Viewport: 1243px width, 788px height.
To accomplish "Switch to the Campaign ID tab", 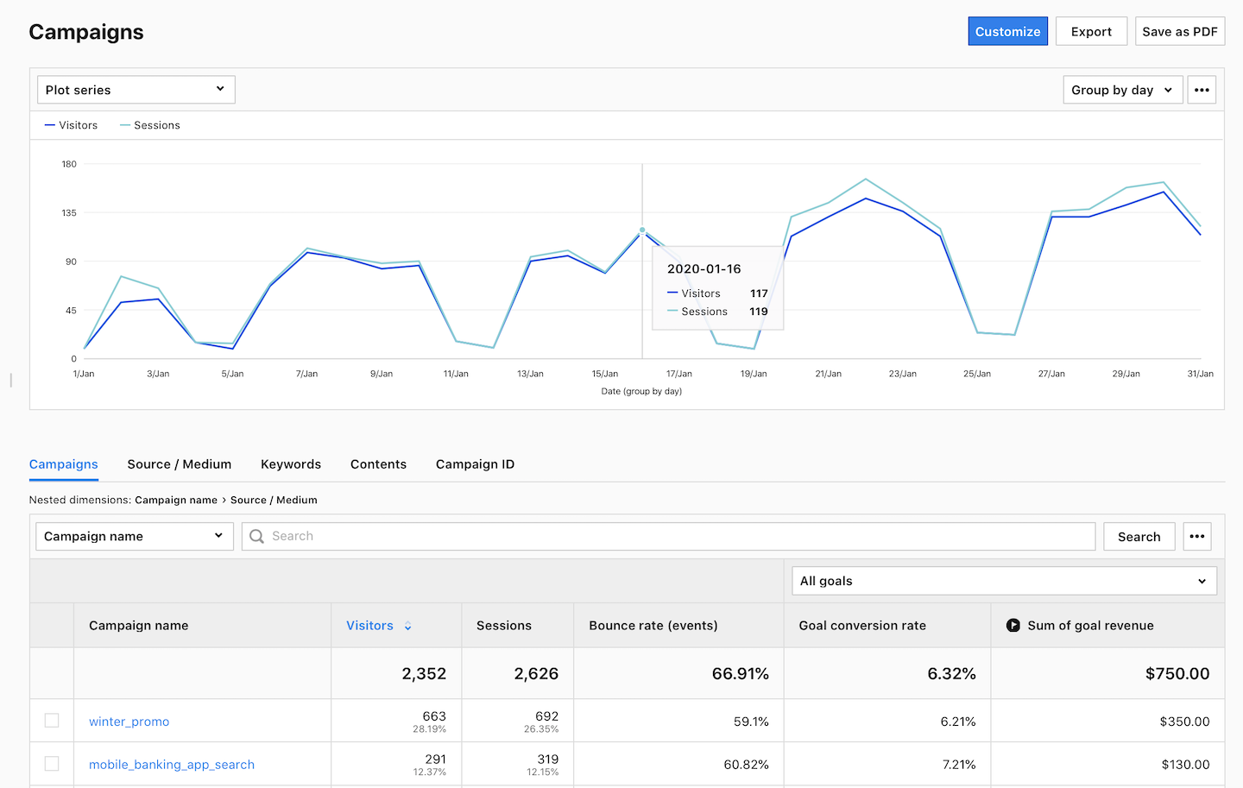I will click(x=475, y=464).
